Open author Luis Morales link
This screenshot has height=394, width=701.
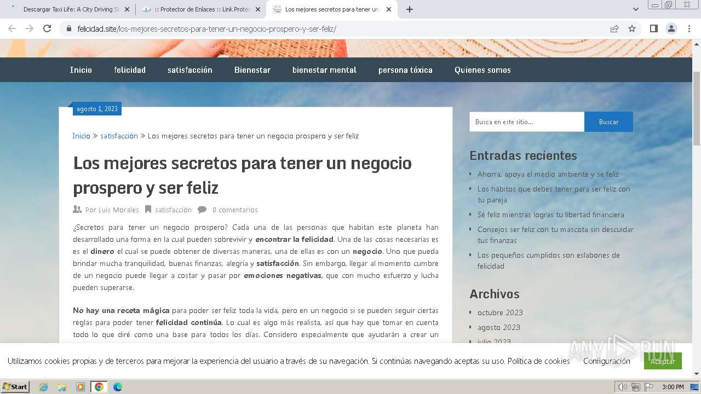coord(119,210)
